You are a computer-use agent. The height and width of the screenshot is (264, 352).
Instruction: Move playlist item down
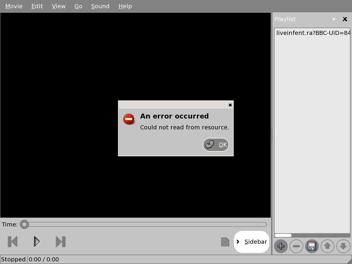343,246
